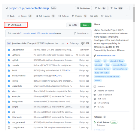Open the three-dot more tabs menu
The width and height of the screenshot is (137, 134).
(127, 16)
